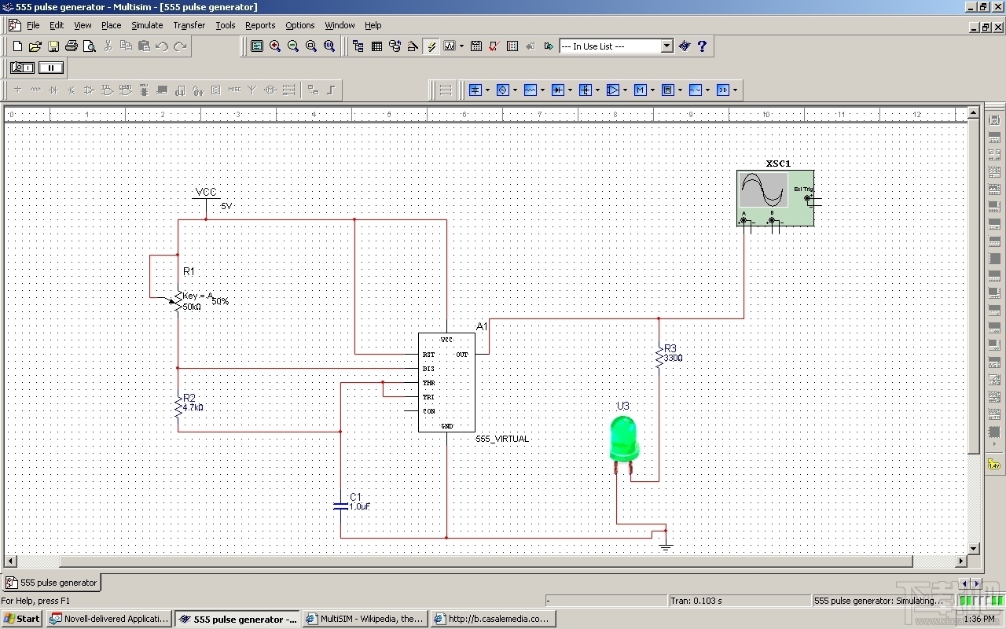Expand the power source components dropdown

coord(488,90)
